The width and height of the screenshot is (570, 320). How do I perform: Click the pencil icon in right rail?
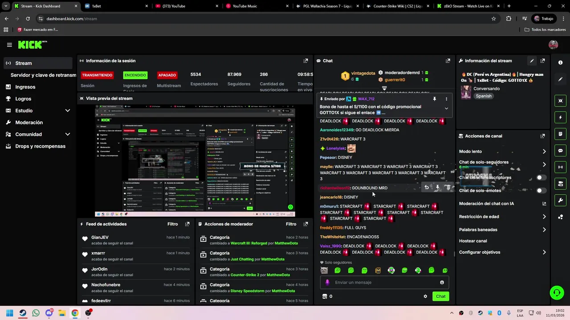[560, 79]
